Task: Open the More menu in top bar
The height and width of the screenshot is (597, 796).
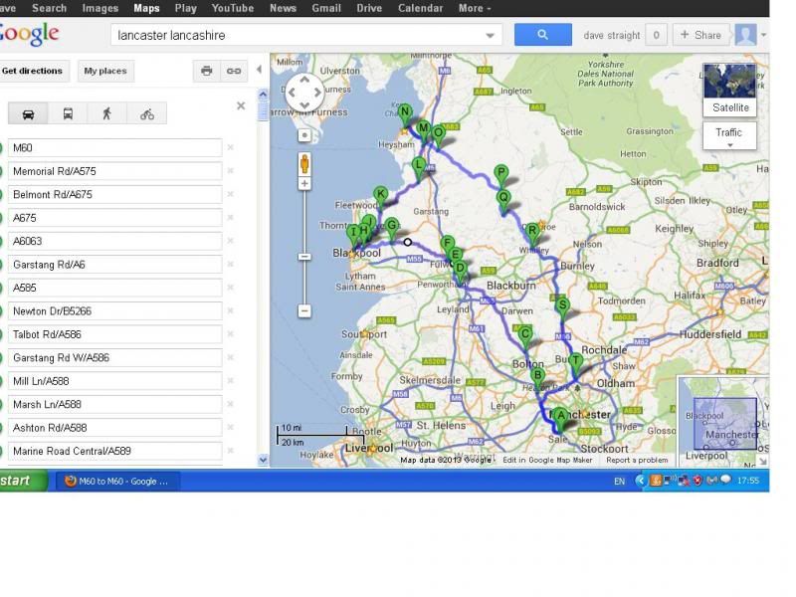Action: 475,8
